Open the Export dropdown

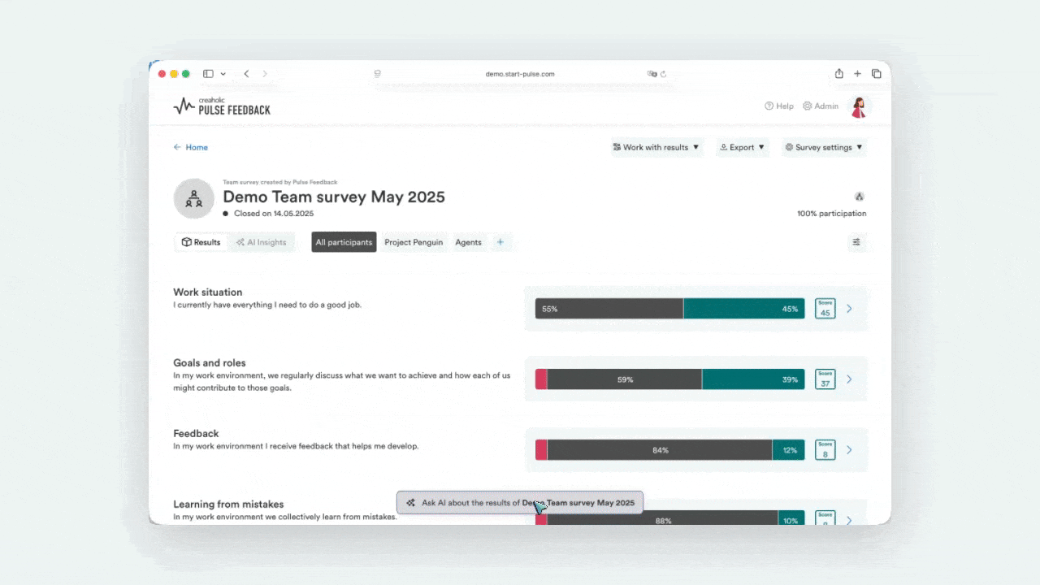(743, 147)
